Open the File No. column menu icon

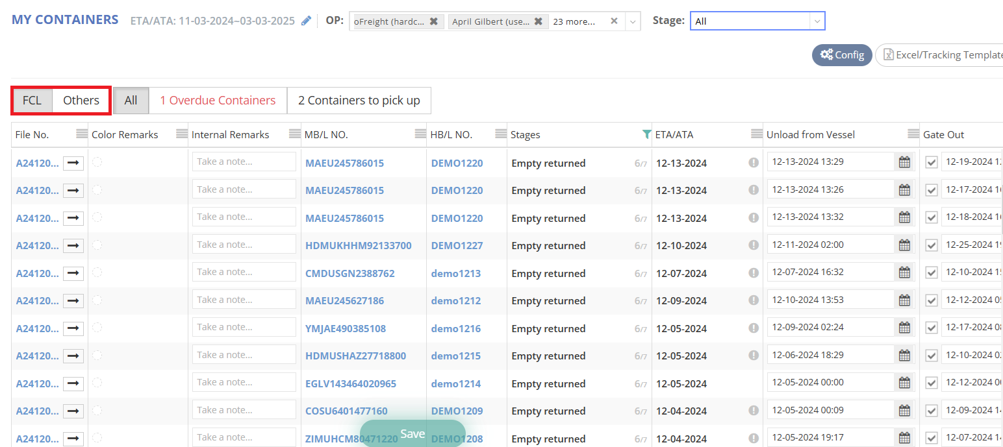tap(81, 134)
